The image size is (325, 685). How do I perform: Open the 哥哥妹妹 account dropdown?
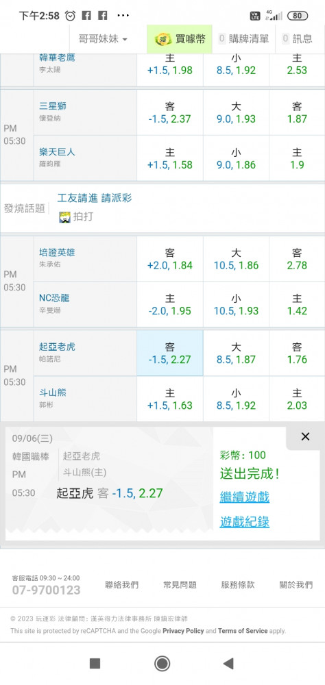pos(103,39)
